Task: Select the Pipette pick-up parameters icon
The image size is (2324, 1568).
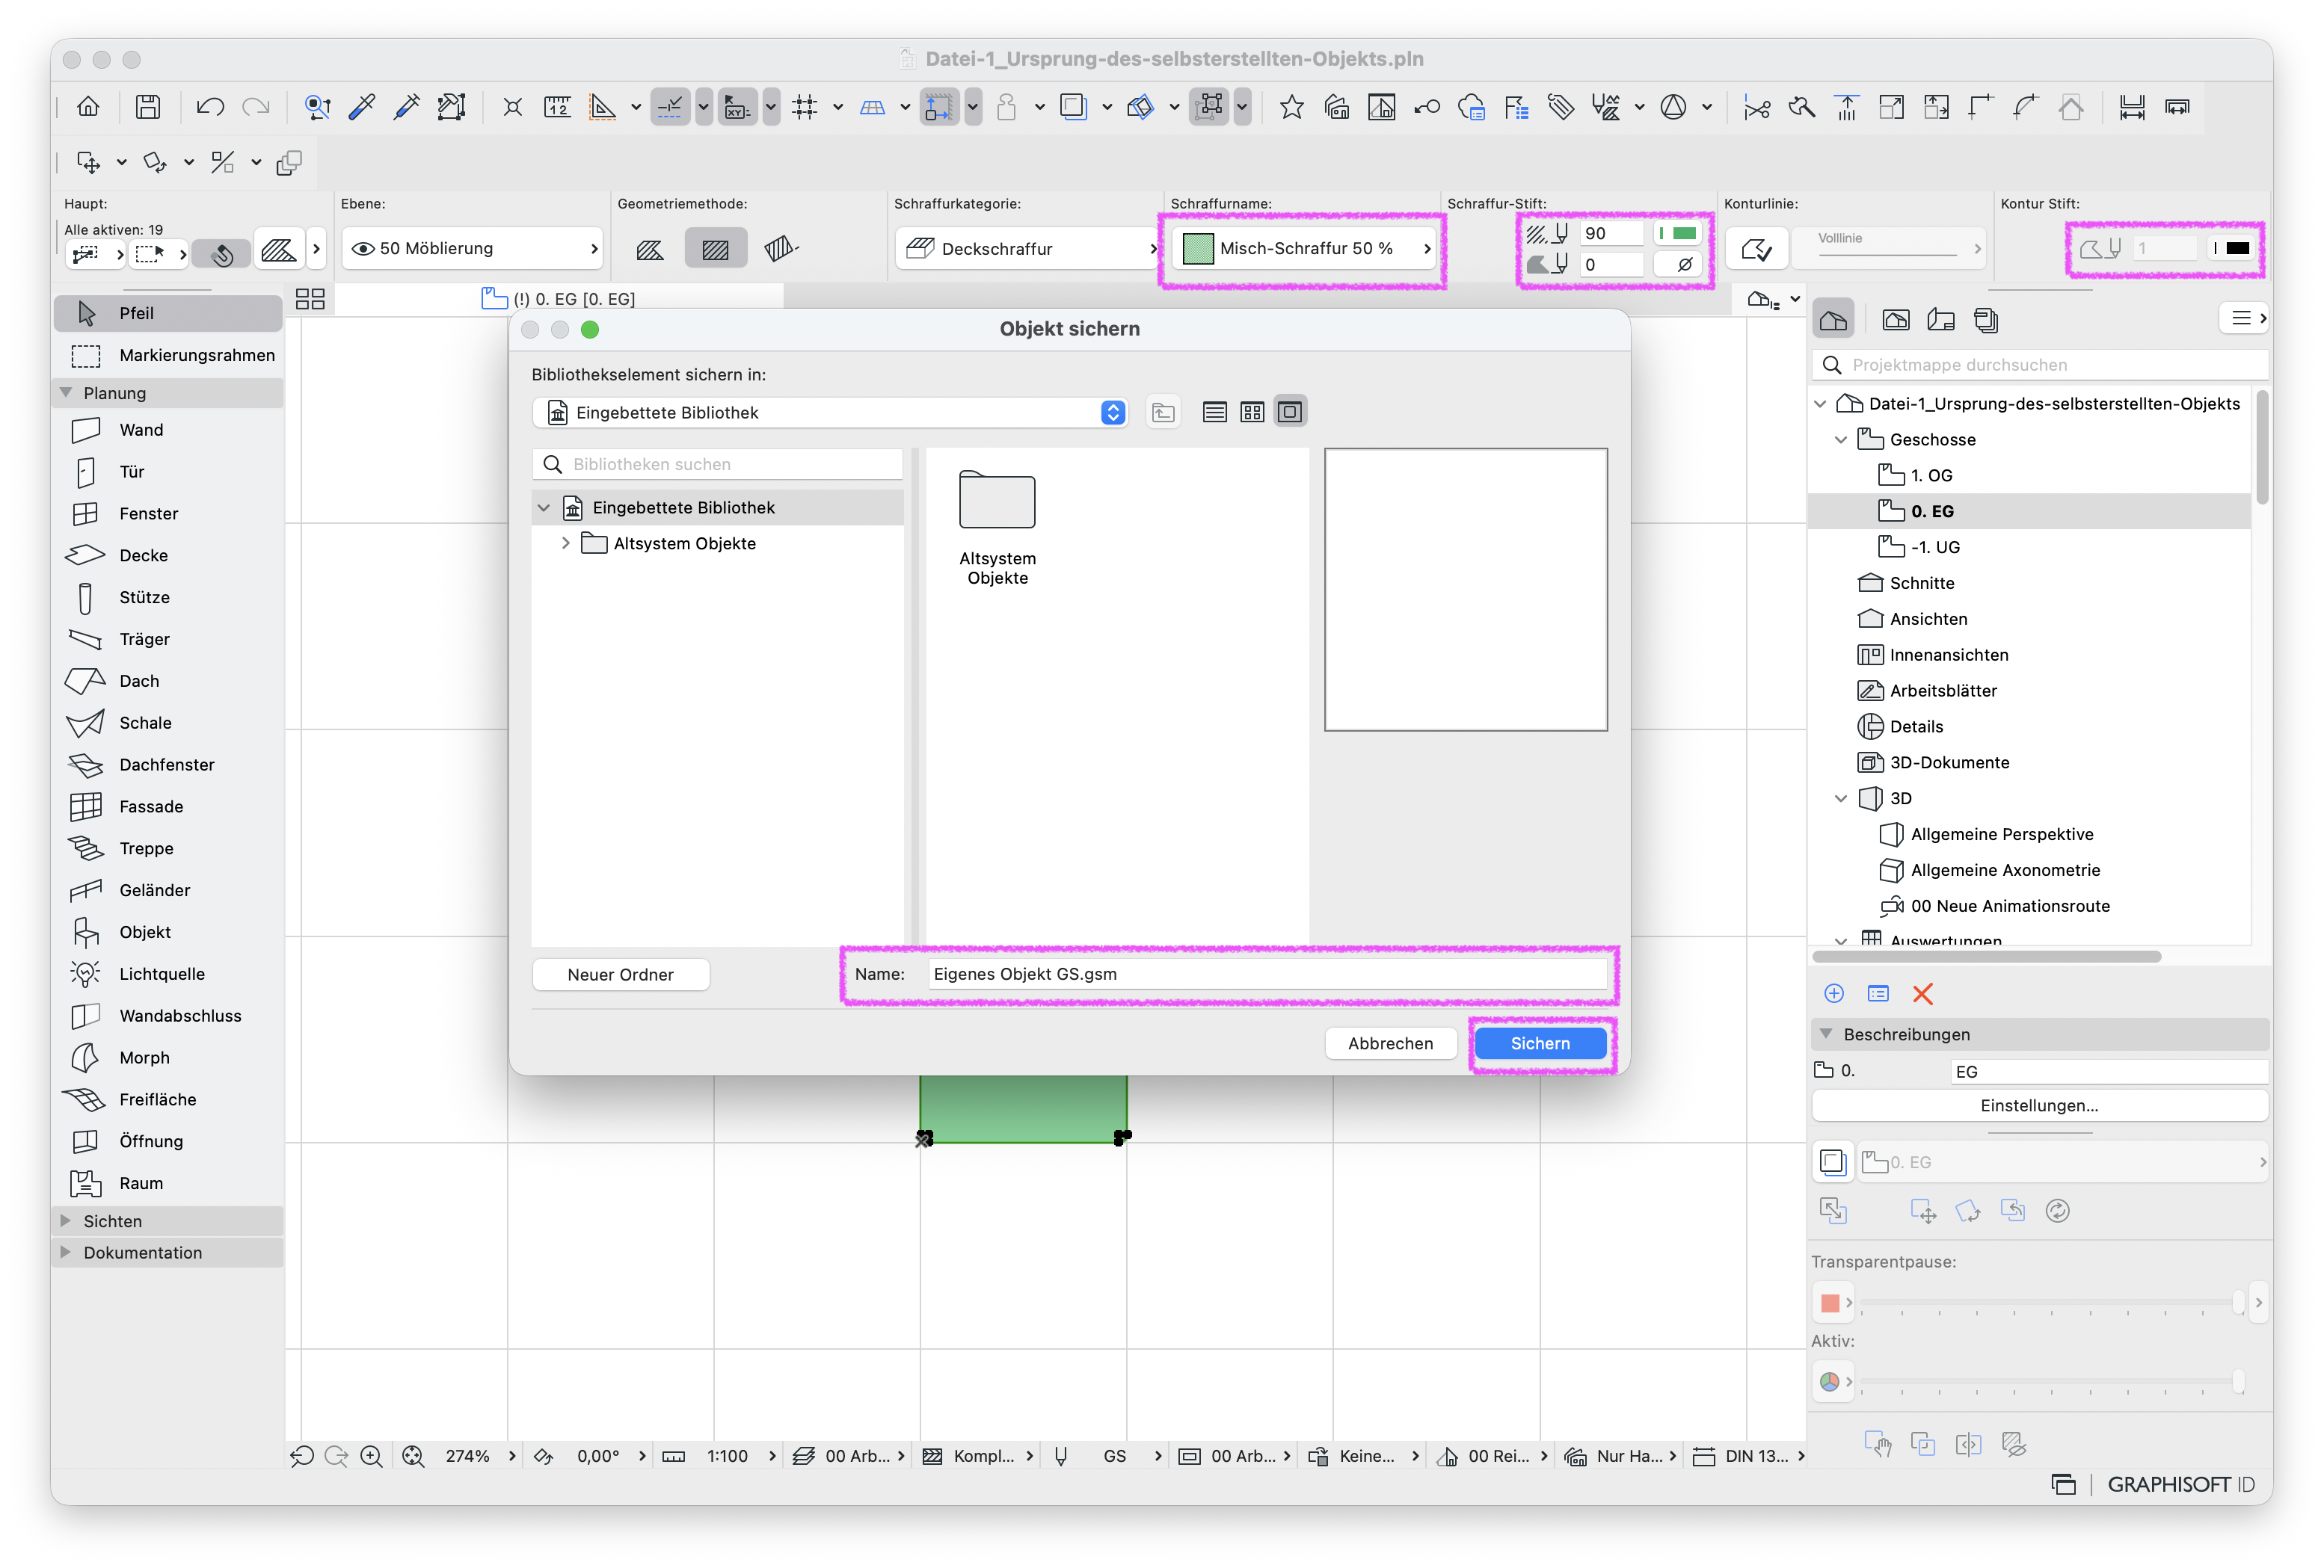Action: pyautogui.click(x=362, y=107)
